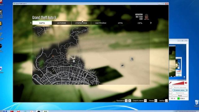199x112 pixels.
Task: Click the green question mark map marker
Action: click(x=71, y=66)
